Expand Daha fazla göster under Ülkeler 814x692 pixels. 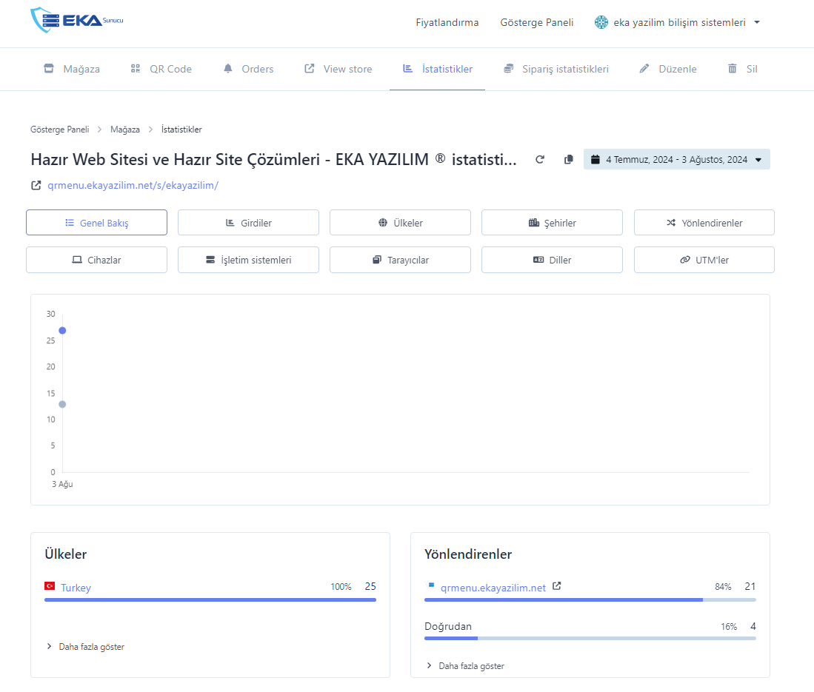click(x=85, y=647)
